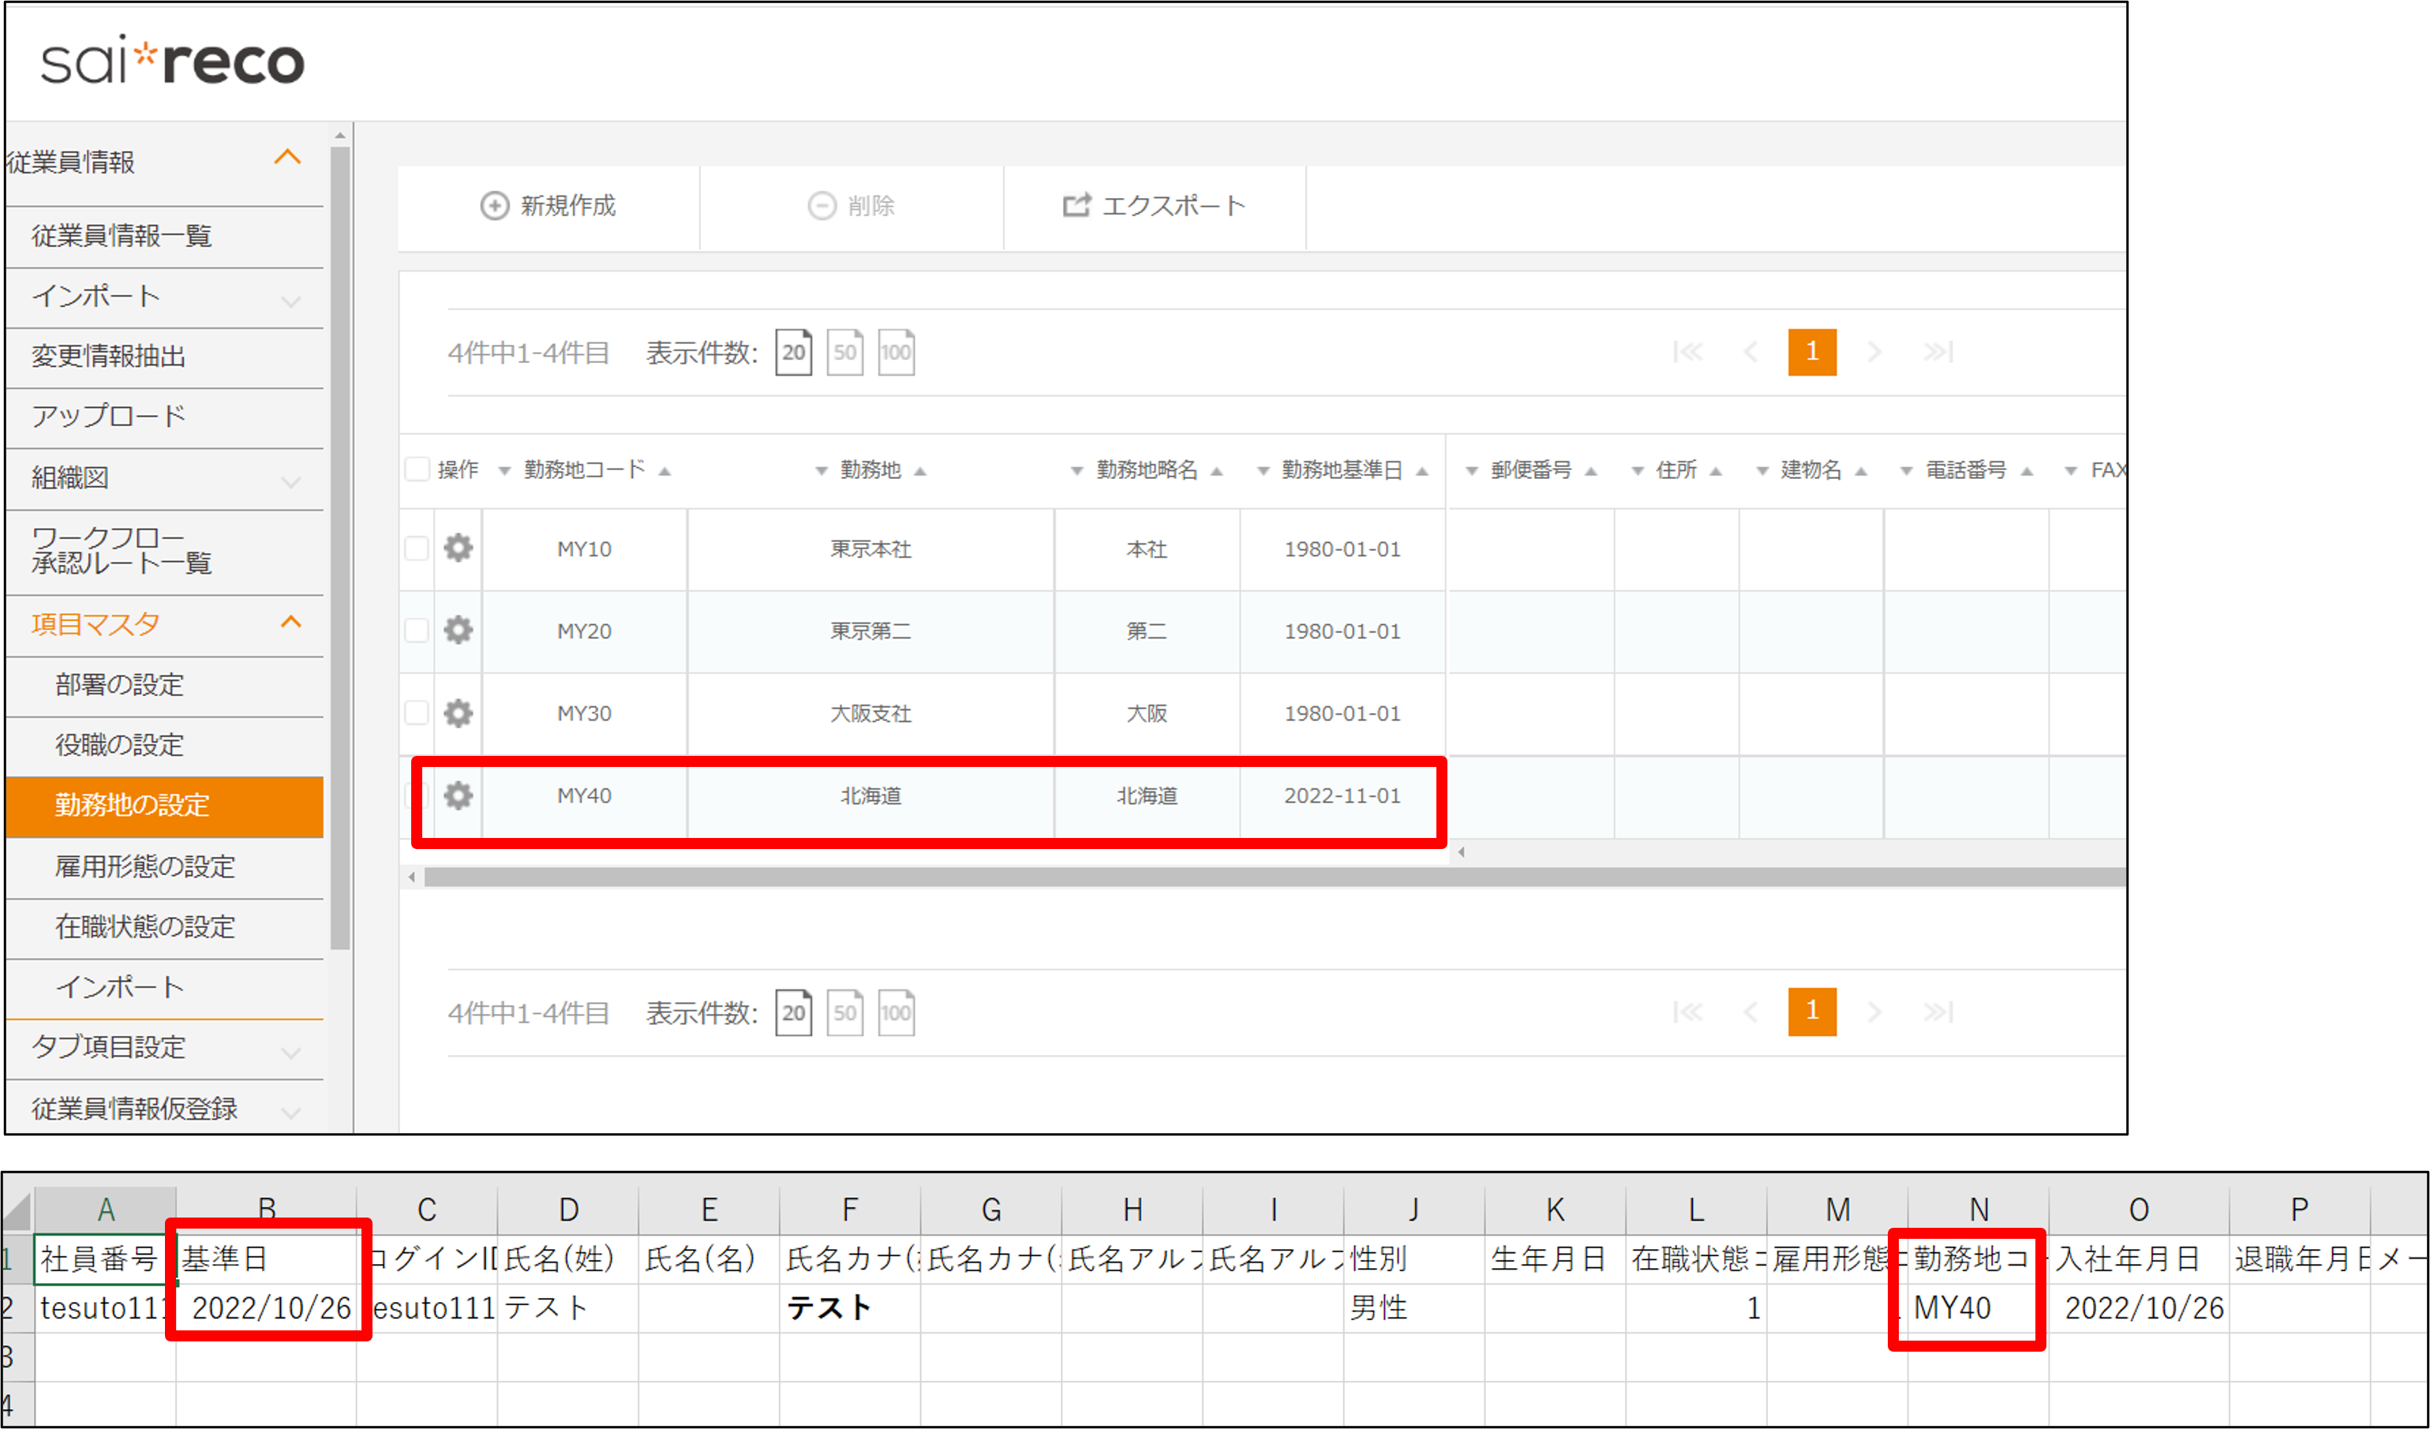
Task: Open gear menu for MY30 row
Action: [458, 713]
